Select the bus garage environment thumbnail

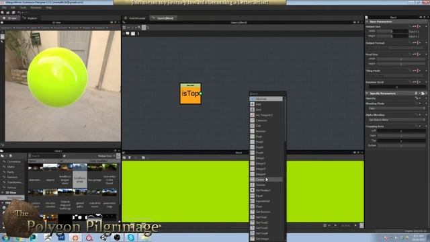pyautogui.click(x=95, y=175)
